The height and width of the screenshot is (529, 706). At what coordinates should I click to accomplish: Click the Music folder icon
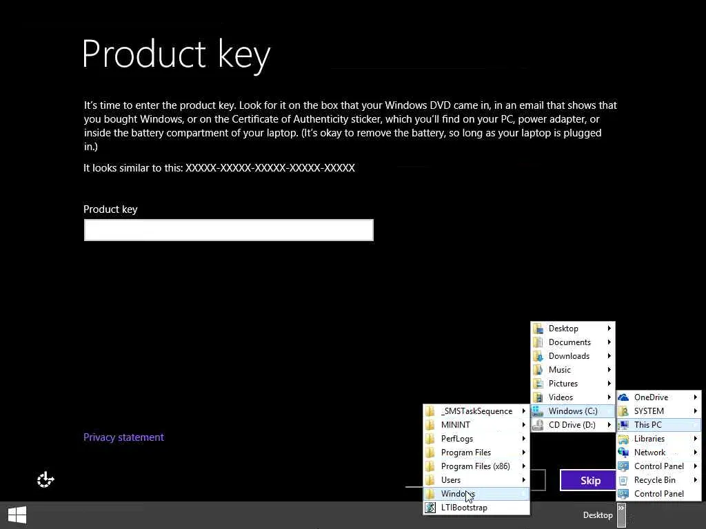click(x=538, y=370)
